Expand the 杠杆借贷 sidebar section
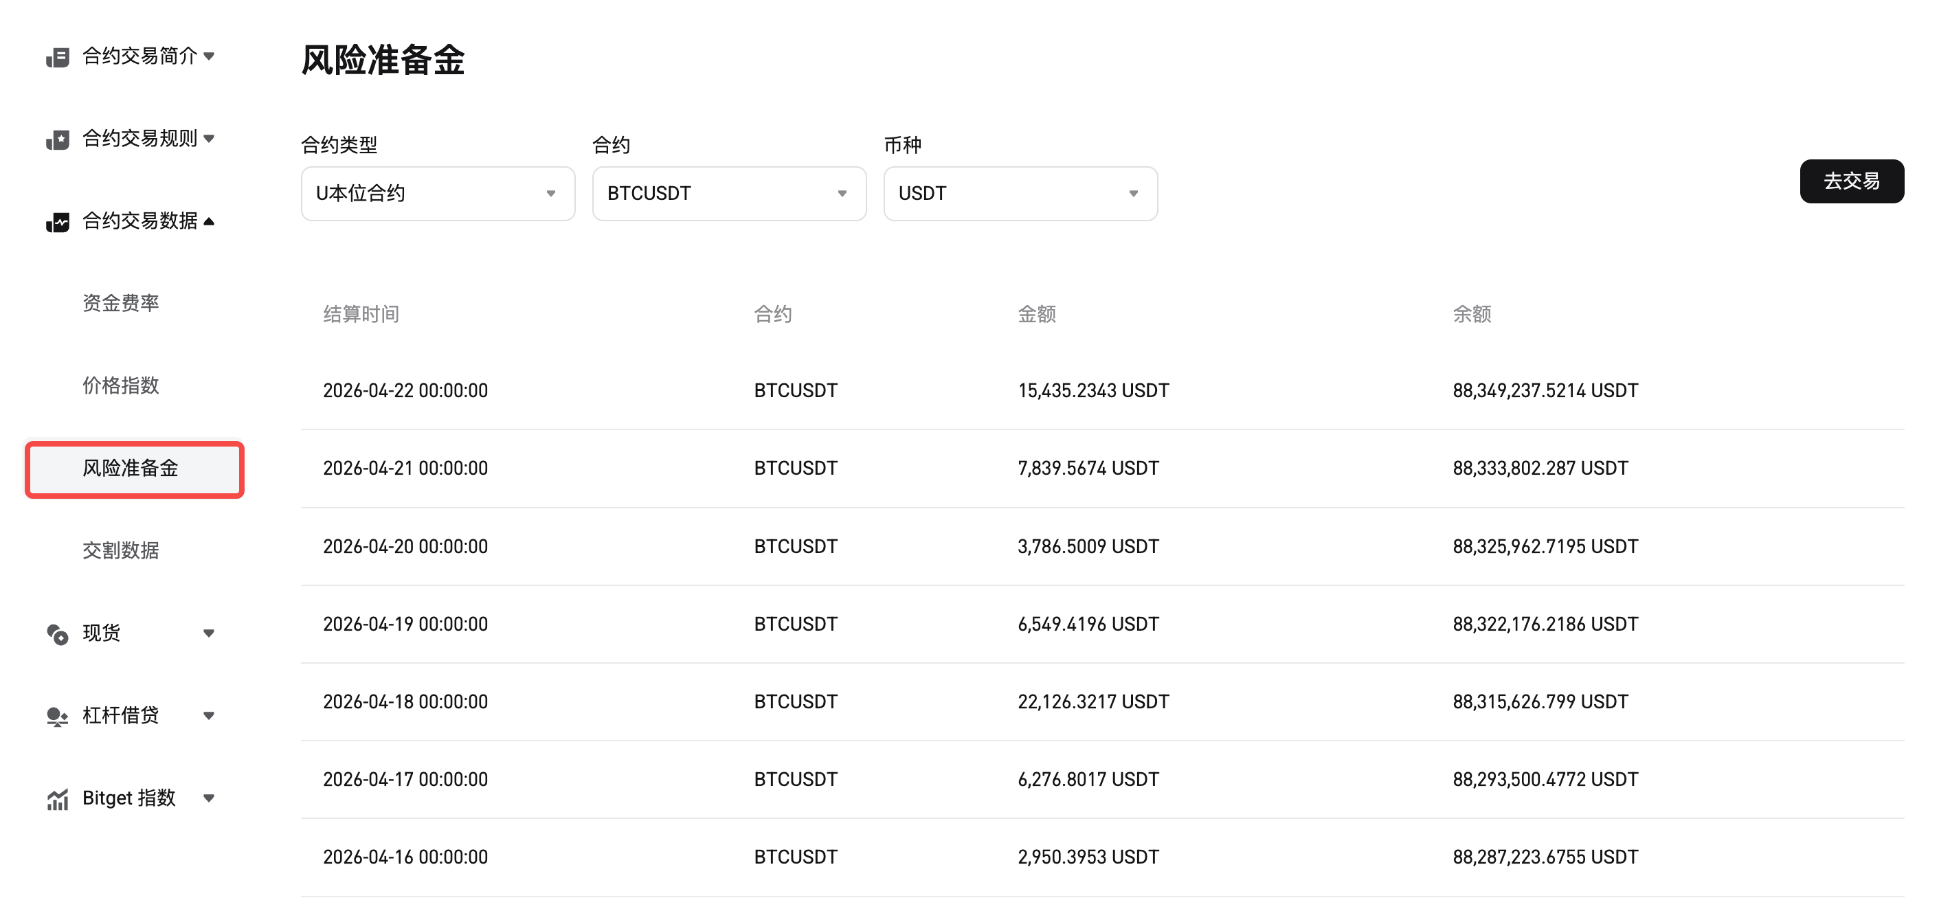This screenshot has width=1939, height=900. coord(210,716)
